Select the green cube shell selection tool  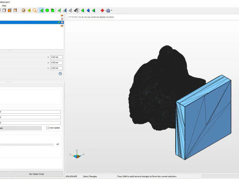tap(53, 10)
